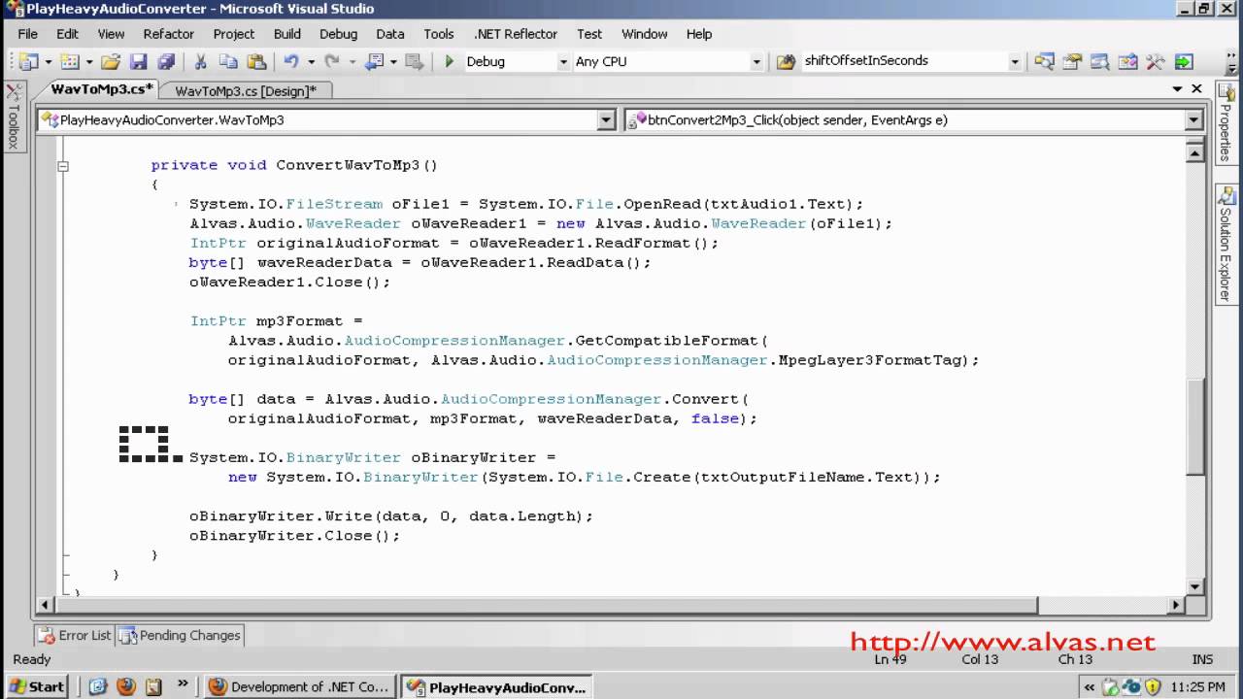Open the Properties Window toolbar icon

click(x=1072, y=61)
